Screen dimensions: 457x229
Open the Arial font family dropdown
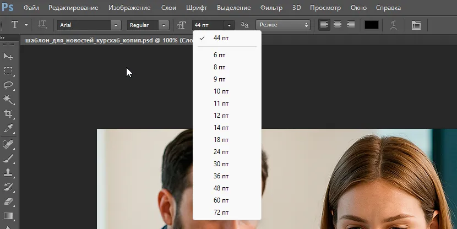pos(116,25)
